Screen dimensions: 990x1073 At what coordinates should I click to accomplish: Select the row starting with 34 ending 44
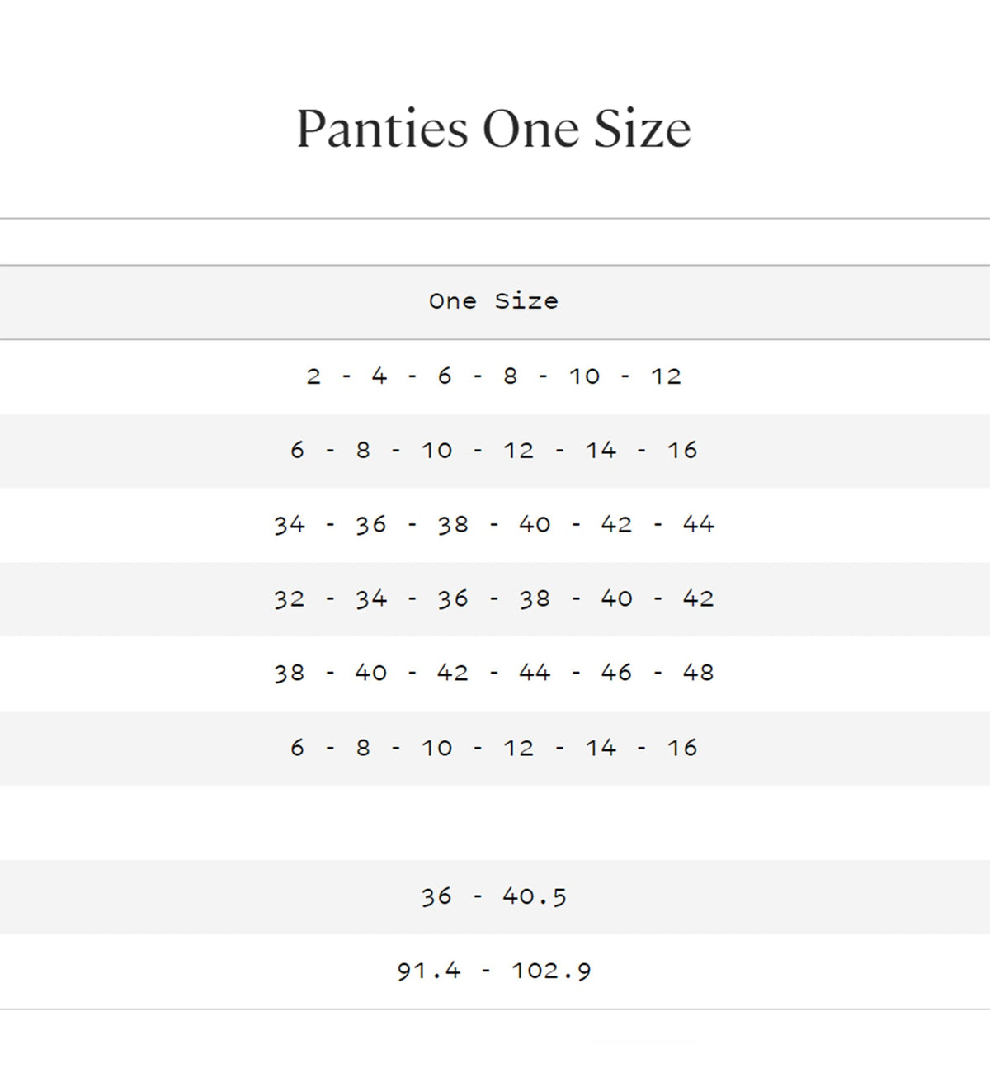(493, 524)
